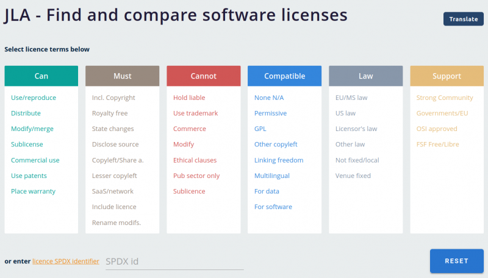
Task: Toggle Commercial use licence term
Action: (35, 160)
